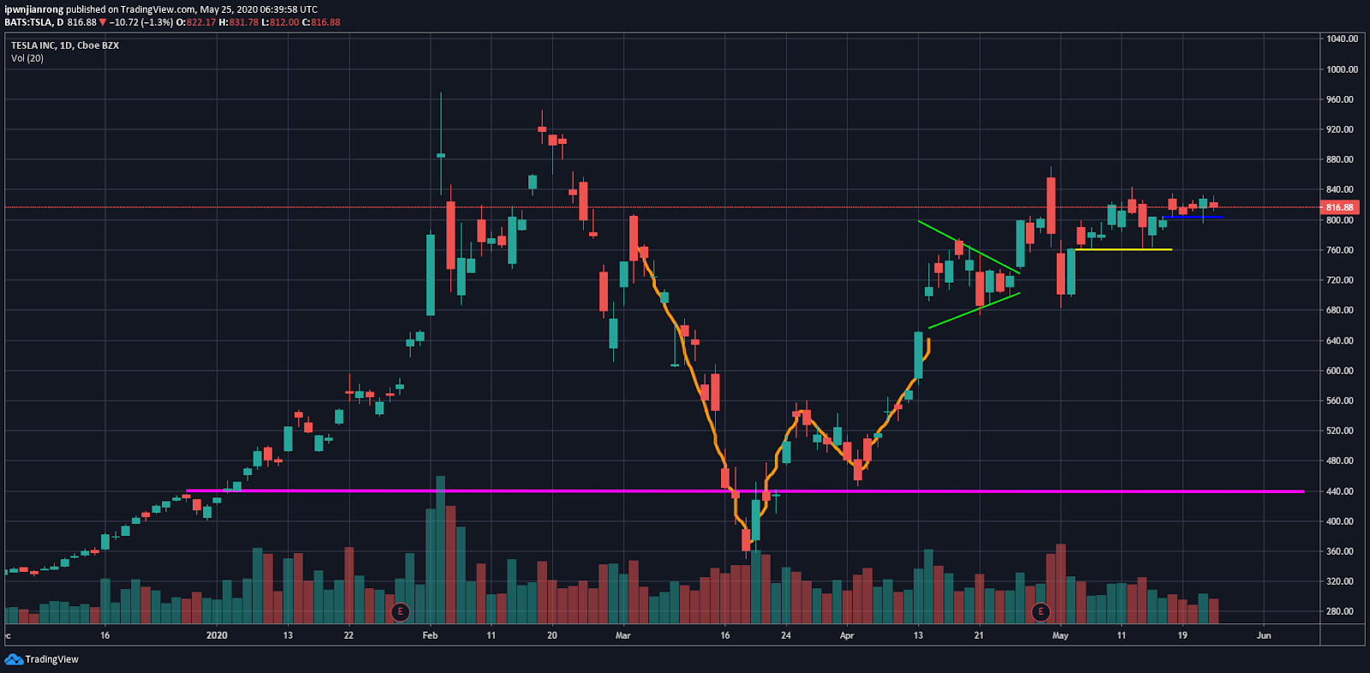
Task: Click the 1040.00 price axis label
Action: click(1342, 39)
